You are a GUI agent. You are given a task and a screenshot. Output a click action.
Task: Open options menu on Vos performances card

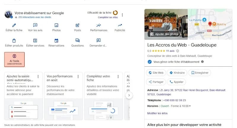(x=78, y=77)
